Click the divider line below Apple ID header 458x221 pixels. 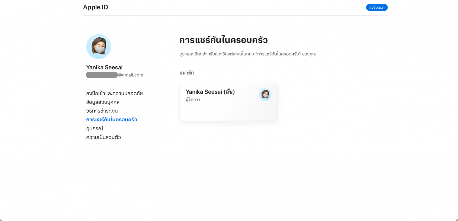[235, 16]
